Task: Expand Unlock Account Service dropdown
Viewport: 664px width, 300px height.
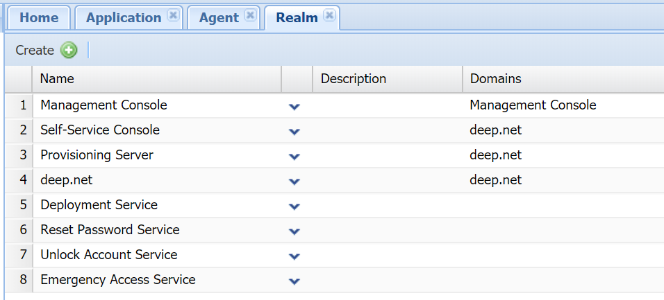Action: click(x=294, y=256)
